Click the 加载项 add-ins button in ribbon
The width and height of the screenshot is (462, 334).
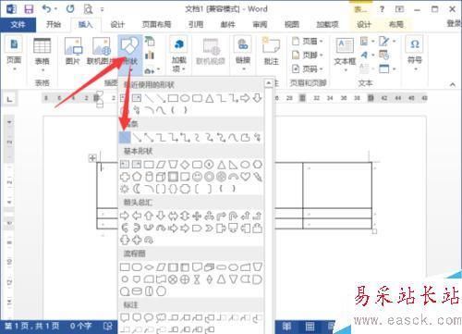[179, 54]
